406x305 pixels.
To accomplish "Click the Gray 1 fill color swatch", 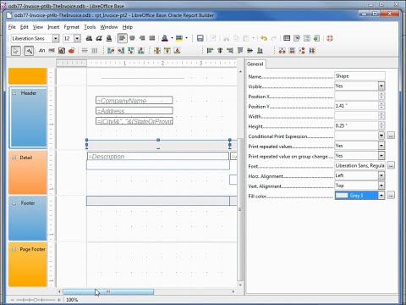I will pos(342,196).
